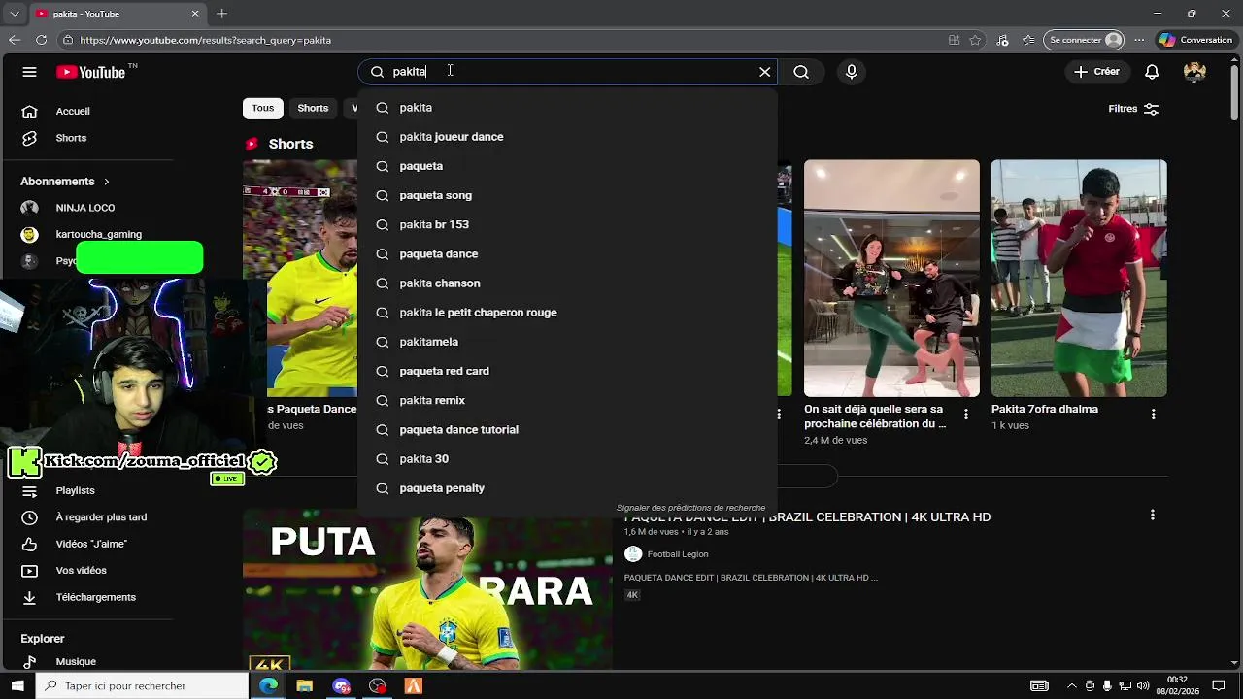Choose the 'pakita' suggestion
The width and height of the screenshot is (1243, 699).
[x=567, y=108]
